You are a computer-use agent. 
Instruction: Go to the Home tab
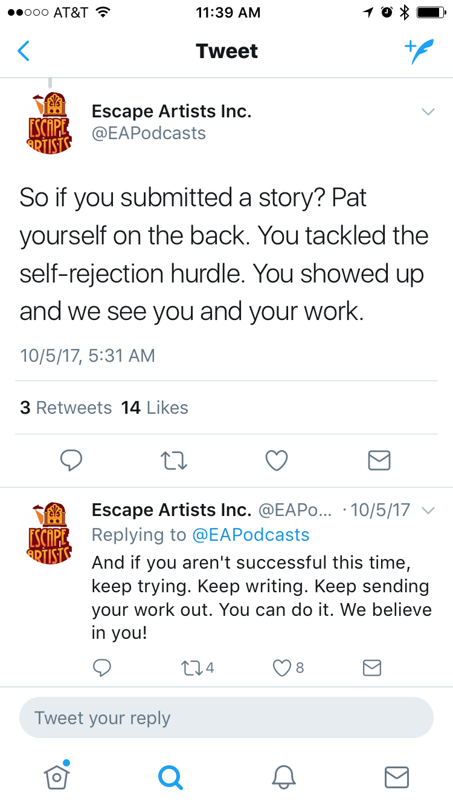[57, 776]
